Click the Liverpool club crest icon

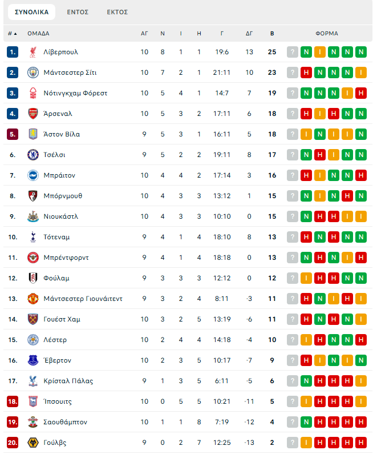click(x=33, y=52)
